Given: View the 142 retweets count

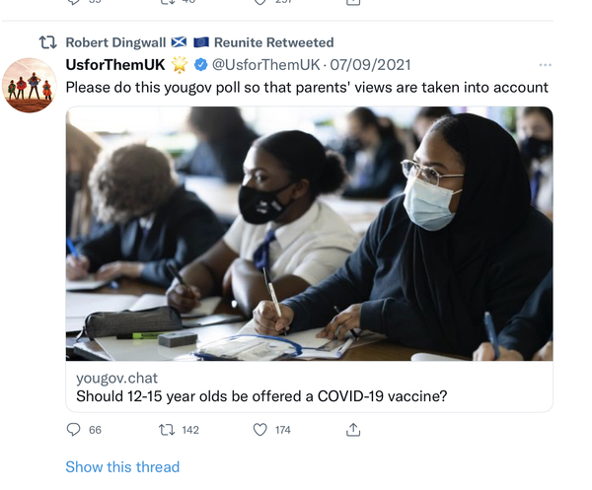Looking at the screenshot, I should (x=189, y=430).
